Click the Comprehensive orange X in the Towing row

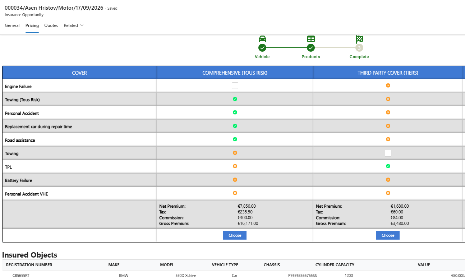pos(235,153)
